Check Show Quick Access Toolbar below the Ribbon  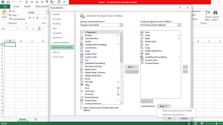[81, 108]
